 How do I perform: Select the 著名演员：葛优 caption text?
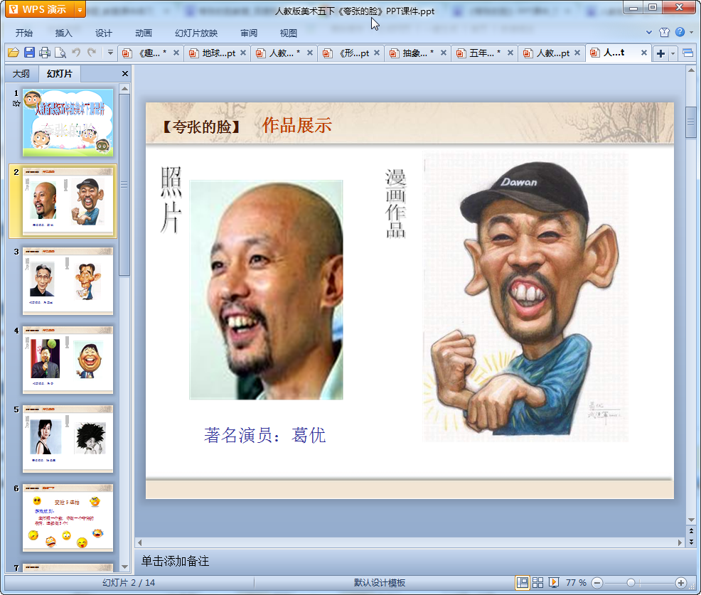tap(265, 435)
